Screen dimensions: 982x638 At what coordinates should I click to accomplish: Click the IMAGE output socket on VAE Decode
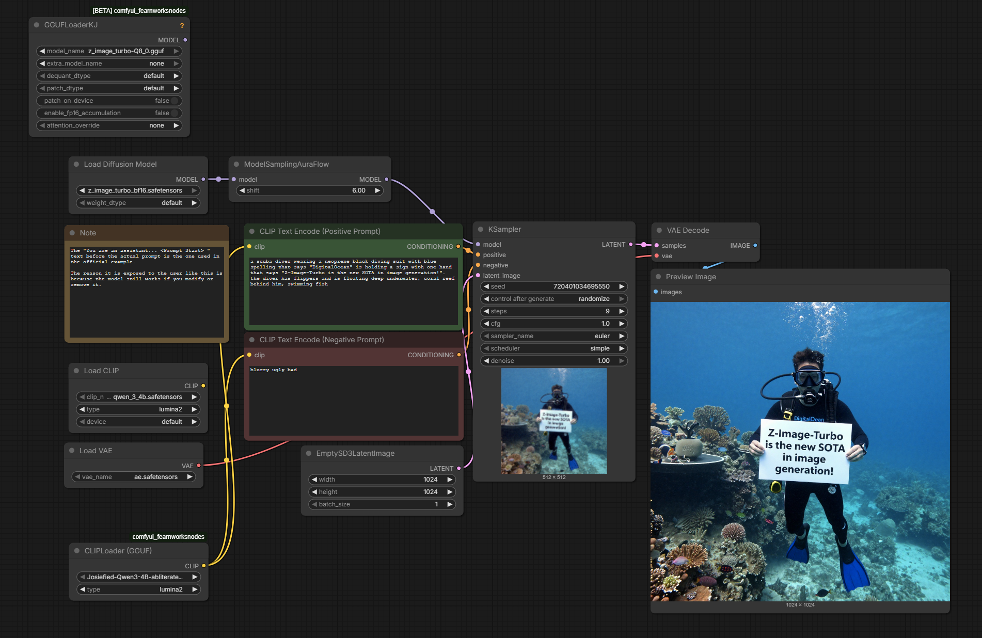(x=755, y=245)
